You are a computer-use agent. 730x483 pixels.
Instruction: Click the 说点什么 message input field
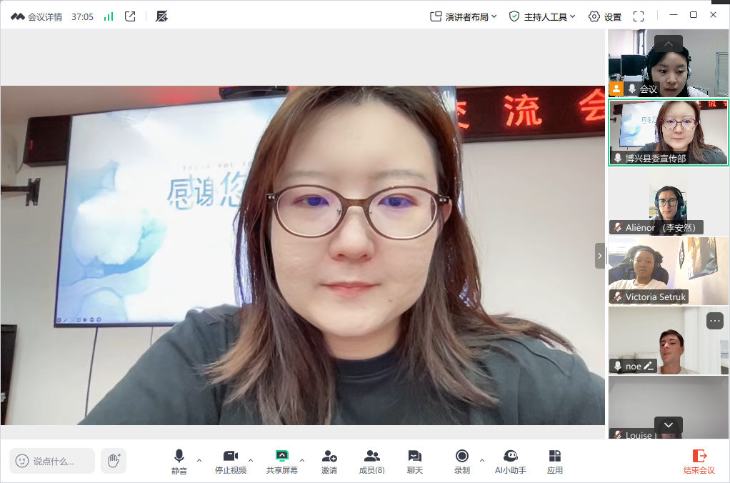coord(53,461)
